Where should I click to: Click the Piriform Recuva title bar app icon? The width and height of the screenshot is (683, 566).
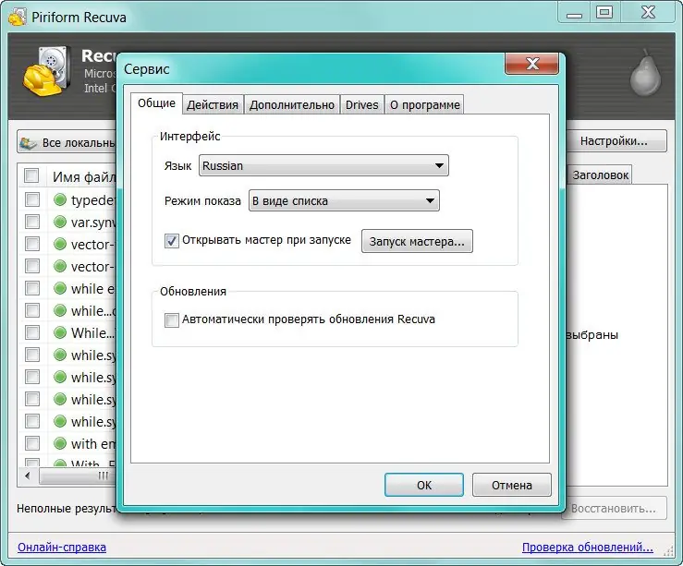(18, 18)
